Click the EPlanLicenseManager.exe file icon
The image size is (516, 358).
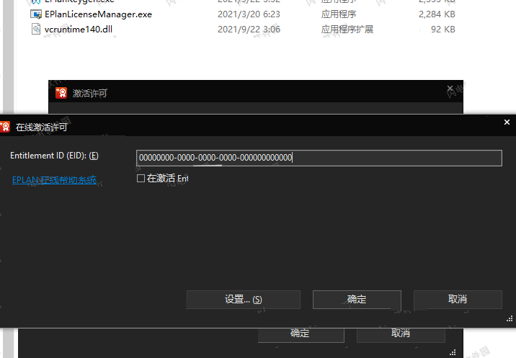click(36, 14)
